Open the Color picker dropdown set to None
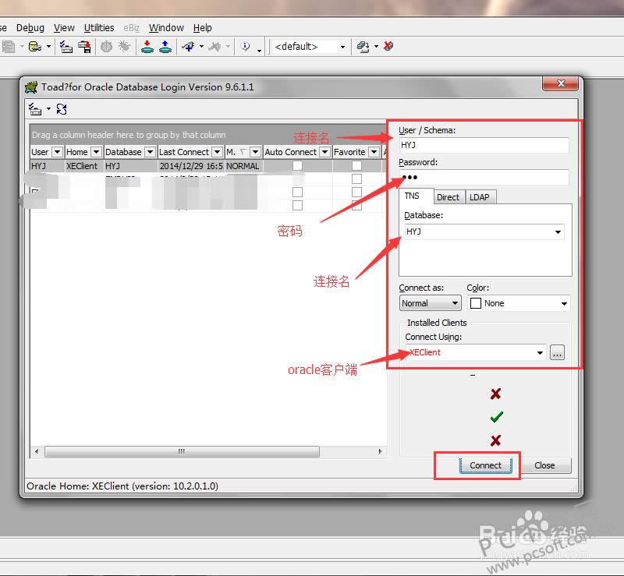The width and height of the screenshot is (624, 576). pyautogui.click(x=564, y=303)
